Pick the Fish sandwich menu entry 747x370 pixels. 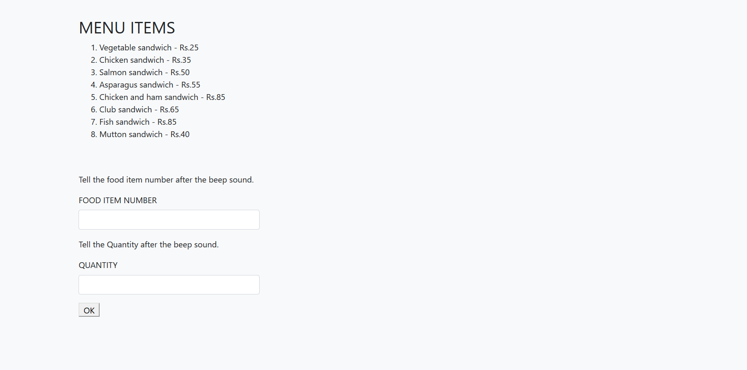[x=124, y=122]
